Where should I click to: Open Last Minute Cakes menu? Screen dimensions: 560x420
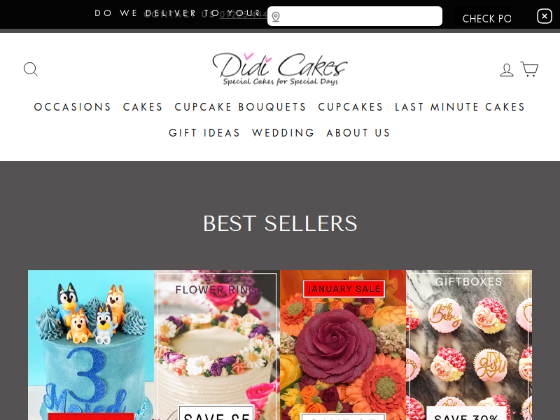pyautogui.click(x=460, y=107)
